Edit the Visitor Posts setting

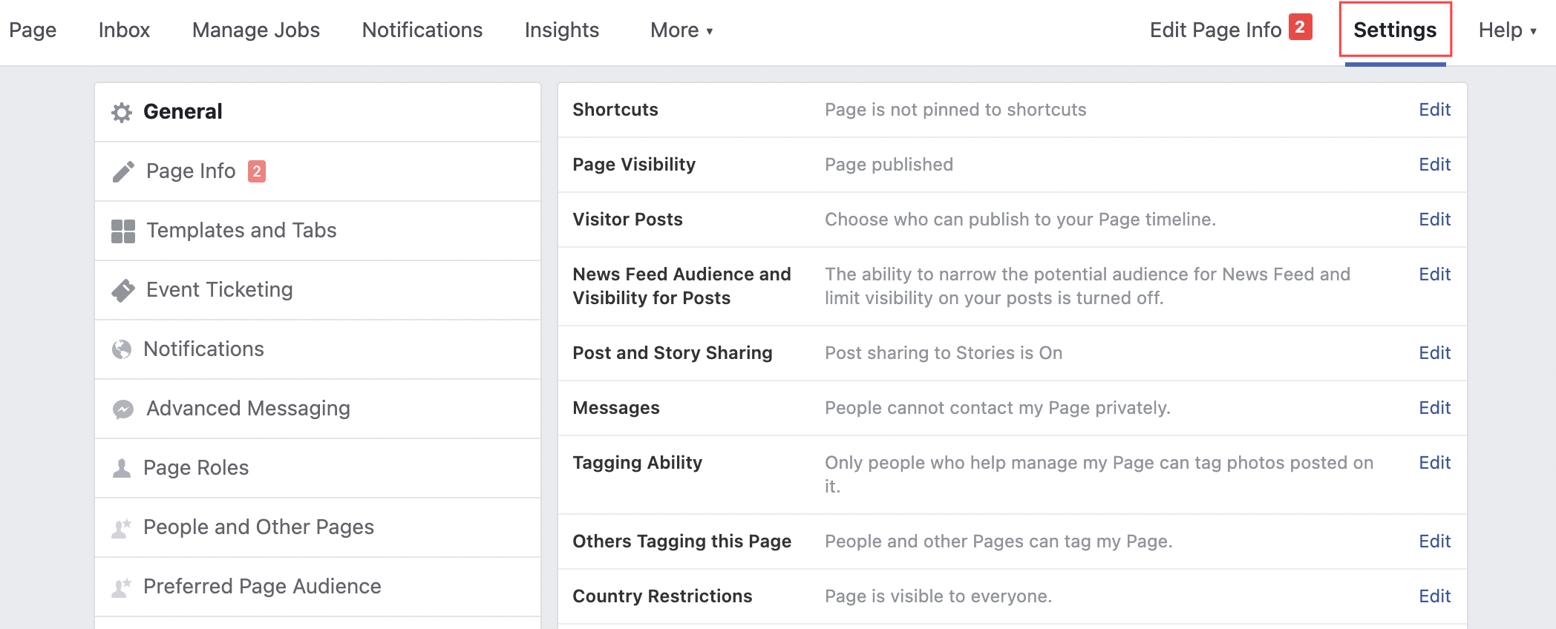point(1434,220)
